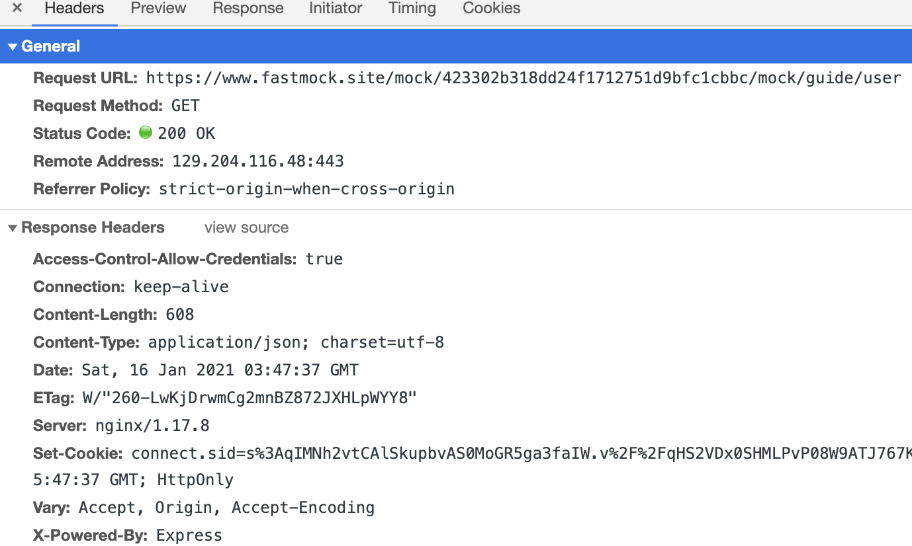
Task: Click the Referrer Policy value text
Action: [x=306, y=188]
